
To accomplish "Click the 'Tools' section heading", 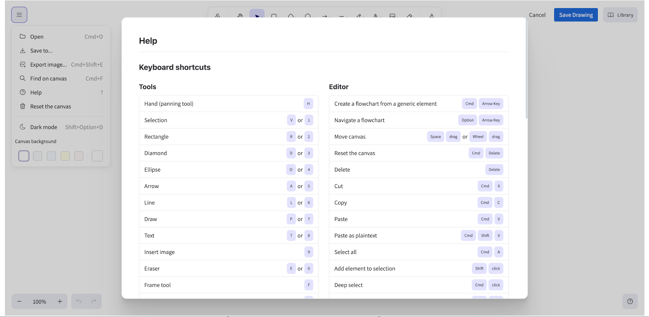I will pos(147,87).
